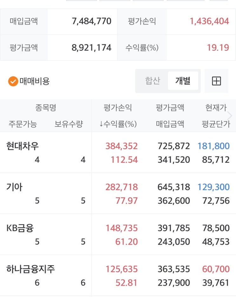This screenshot has width=236, height=297.
Task: Switch to the 개별 view
Action: click(x=183, y=81)
